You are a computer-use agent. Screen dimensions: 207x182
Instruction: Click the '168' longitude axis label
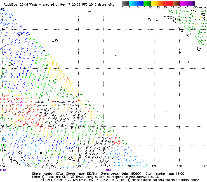tap(179, 166)
